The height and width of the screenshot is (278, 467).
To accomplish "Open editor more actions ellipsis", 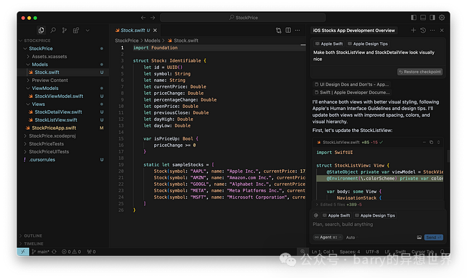I will pos(298,30).
